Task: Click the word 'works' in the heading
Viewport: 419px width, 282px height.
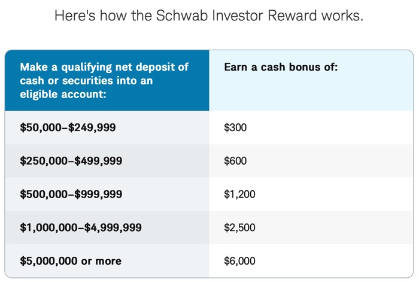Action: tap(342, 16)
